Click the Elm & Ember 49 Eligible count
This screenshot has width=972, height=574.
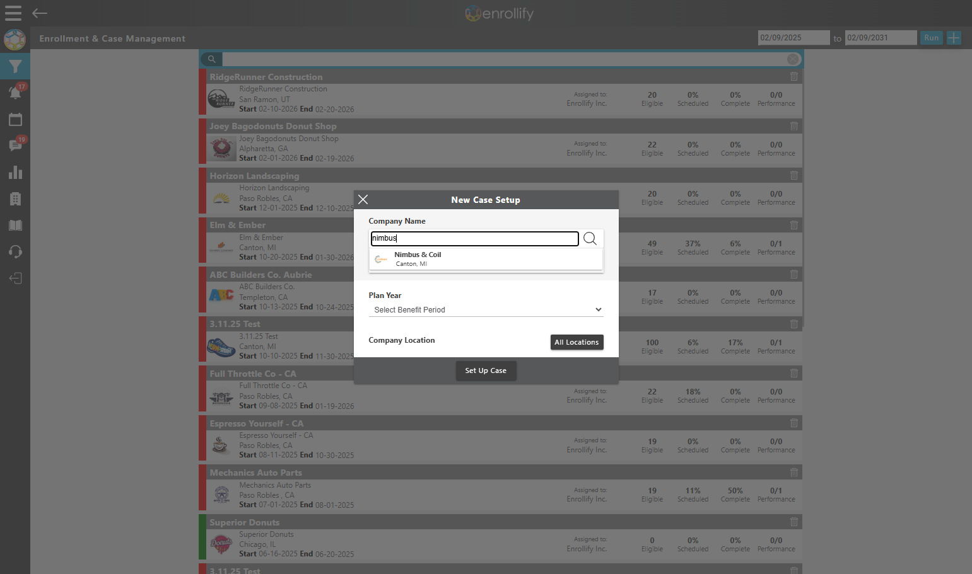point(652,248)
